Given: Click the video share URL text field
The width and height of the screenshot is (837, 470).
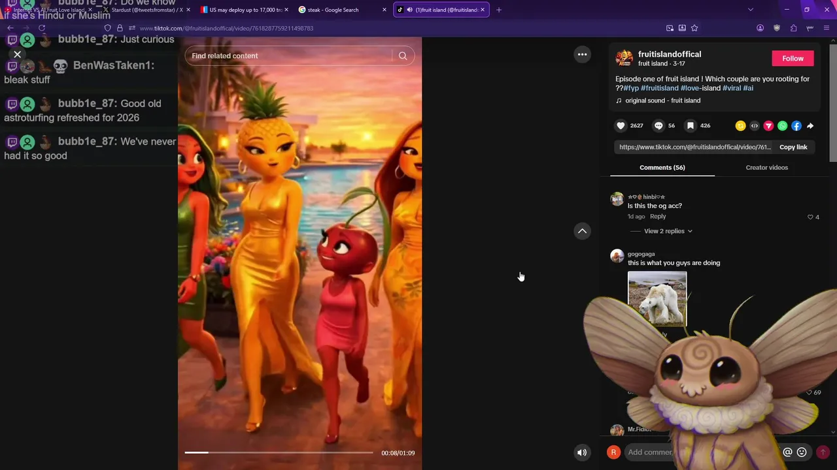Looking at the screenshot, I should [694, 147].
